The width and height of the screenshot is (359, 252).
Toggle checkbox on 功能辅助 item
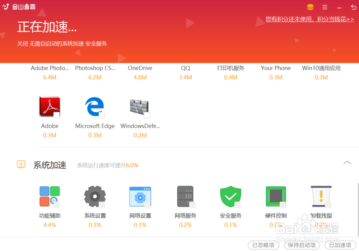point(56,205)
